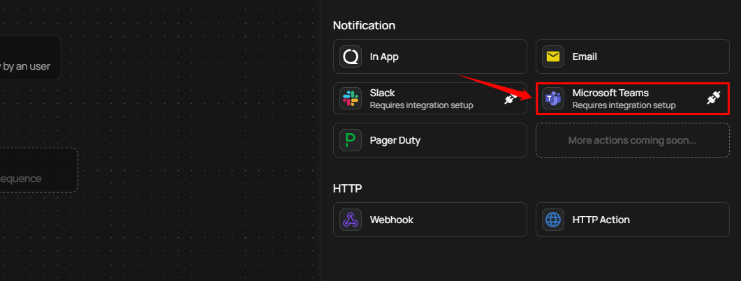Image resolution: width=741 pixels, height=281 pixels.
Task: Choose the Email label text
Action: tap(585, 56)
